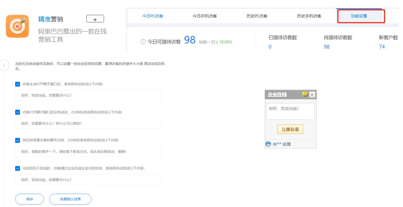The height and width of the screenshot is (207, 403).
Task: Uncheck 当您旺旺不在线时 checkbox
Action: click(x=18, y=168)
